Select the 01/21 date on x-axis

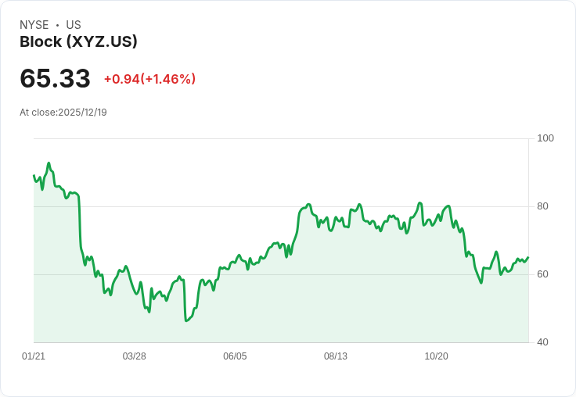coord(34,356)
